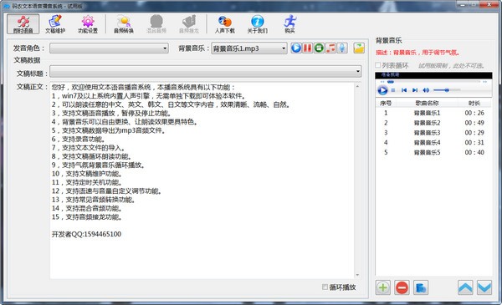Click the red music note export icon
502x305 pixels.
330,48
